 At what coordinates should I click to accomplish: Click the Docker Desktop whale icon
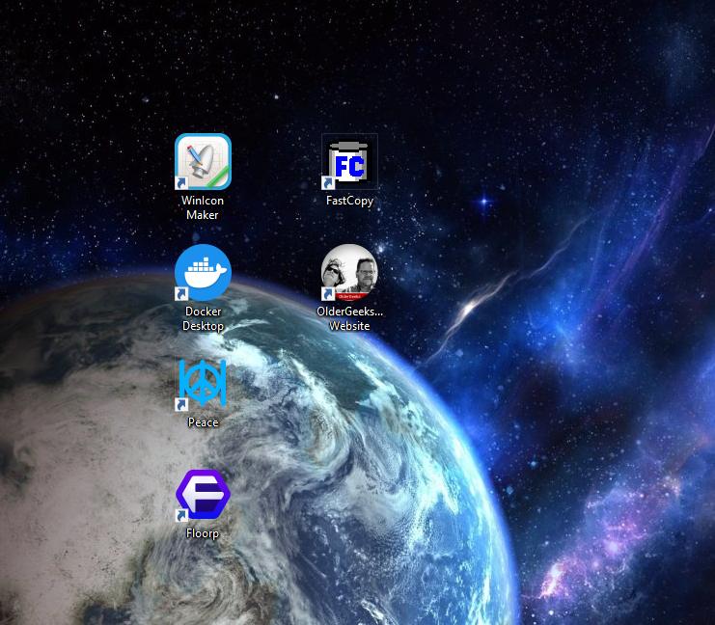coord(203,273)
